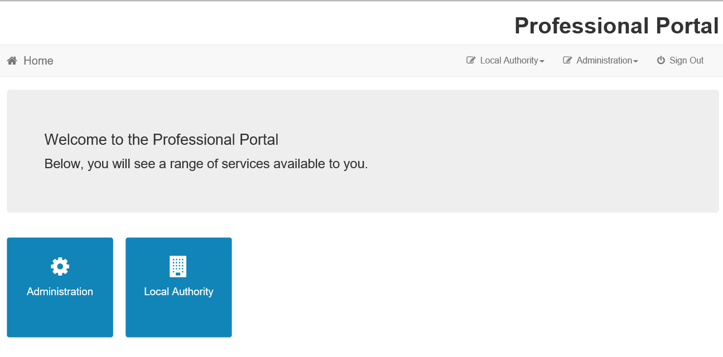This screenshot has height=357, width=723.
Task: Click the Welcome to the Professional Portal heading
Action: click(161, 139)
